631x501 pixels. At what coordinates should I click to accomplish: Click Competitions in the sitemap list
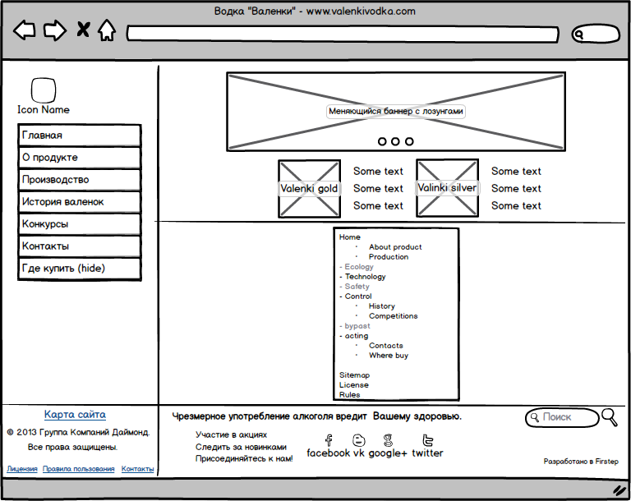394,316
